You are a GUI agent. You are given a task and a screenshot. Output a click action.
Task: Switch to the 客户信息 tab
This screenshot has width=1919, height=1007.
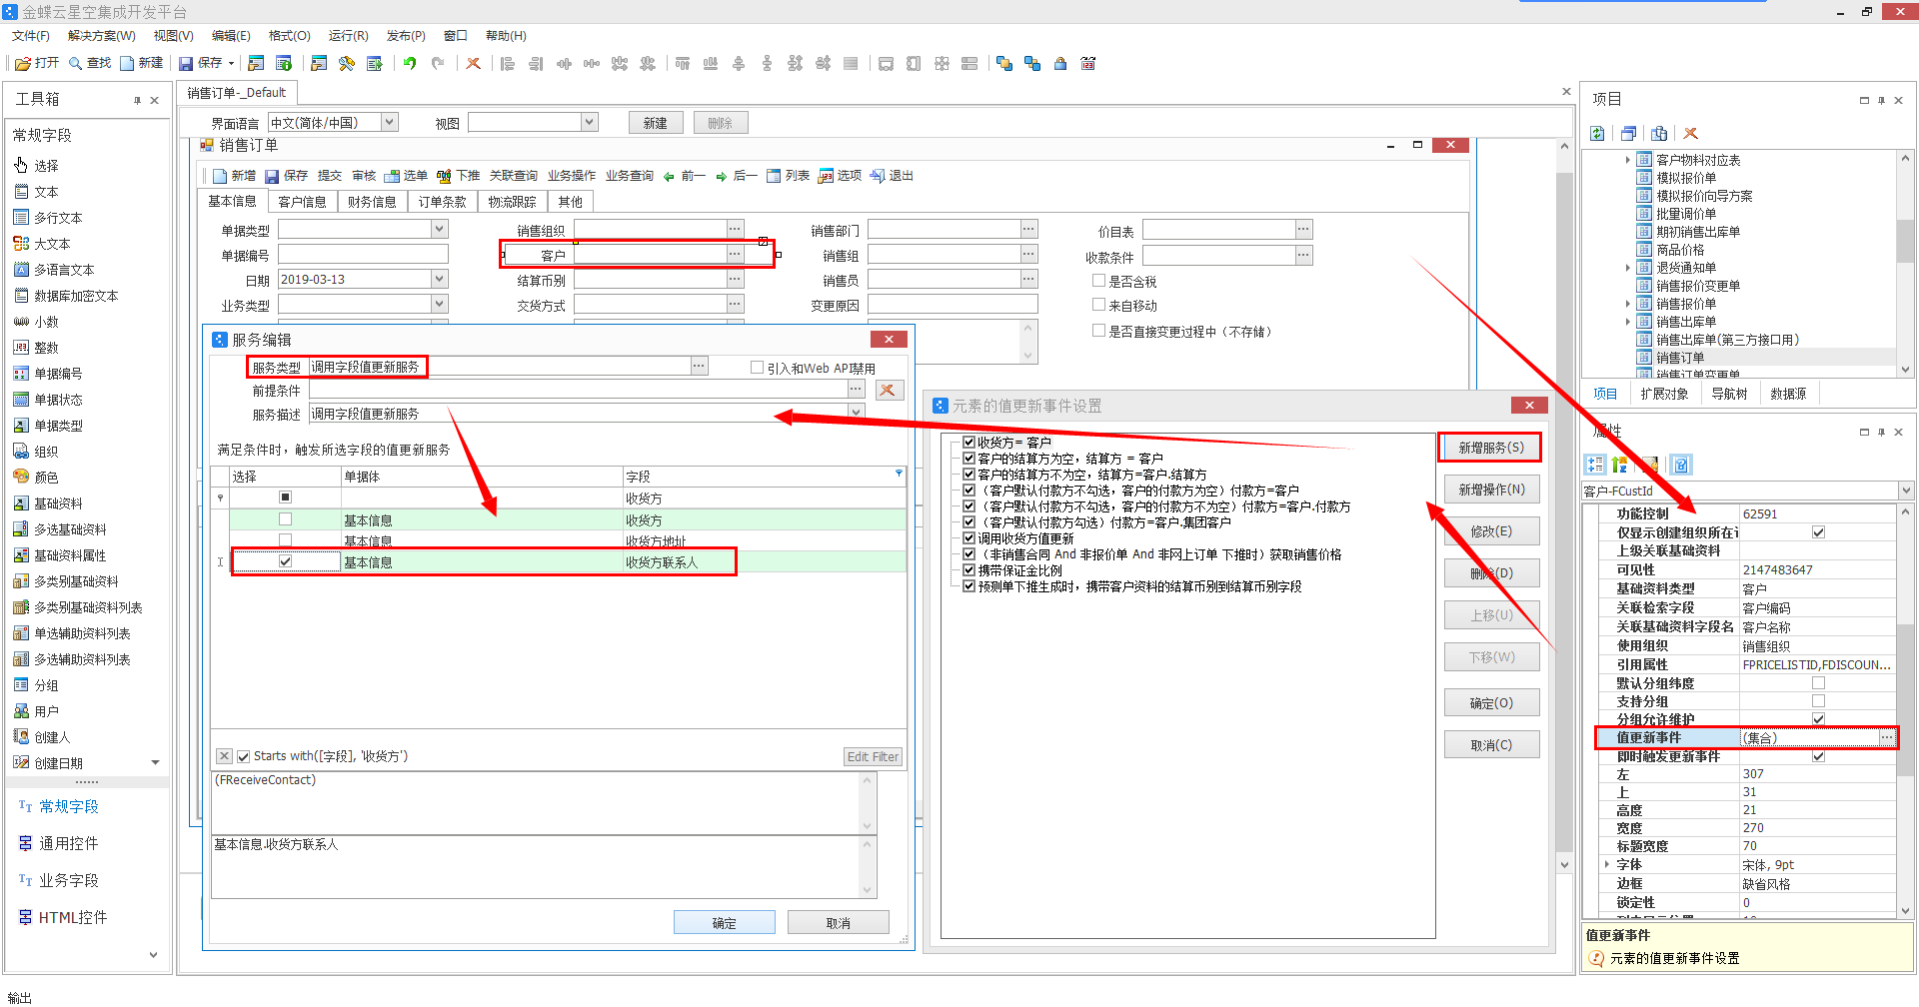(x=302, y=202)
